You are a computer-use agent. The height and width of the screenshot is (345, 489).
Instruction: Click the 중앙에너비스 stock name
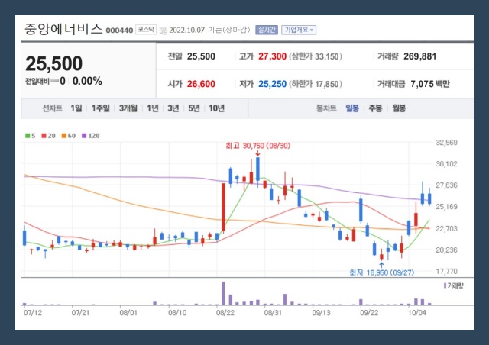pos(63,29)
